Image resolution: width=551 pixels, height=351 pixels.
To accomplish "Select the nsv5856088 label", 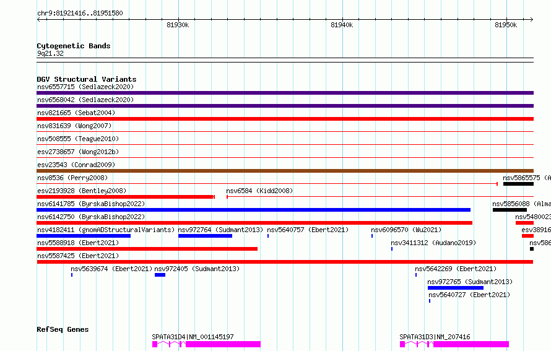I will [x=511, y=204].
